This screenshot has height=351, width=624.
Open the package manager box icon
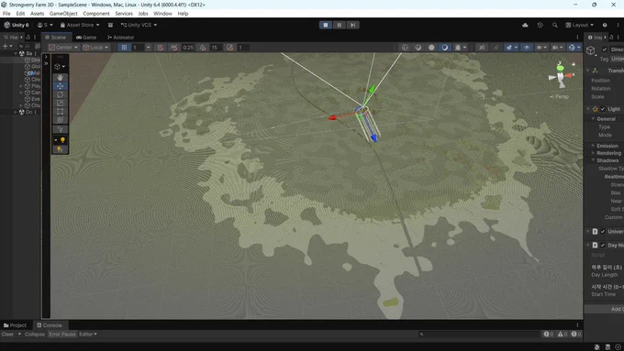point(110,25)
